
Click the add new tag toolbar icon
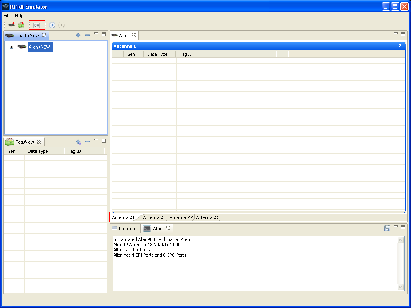[21, 25]
